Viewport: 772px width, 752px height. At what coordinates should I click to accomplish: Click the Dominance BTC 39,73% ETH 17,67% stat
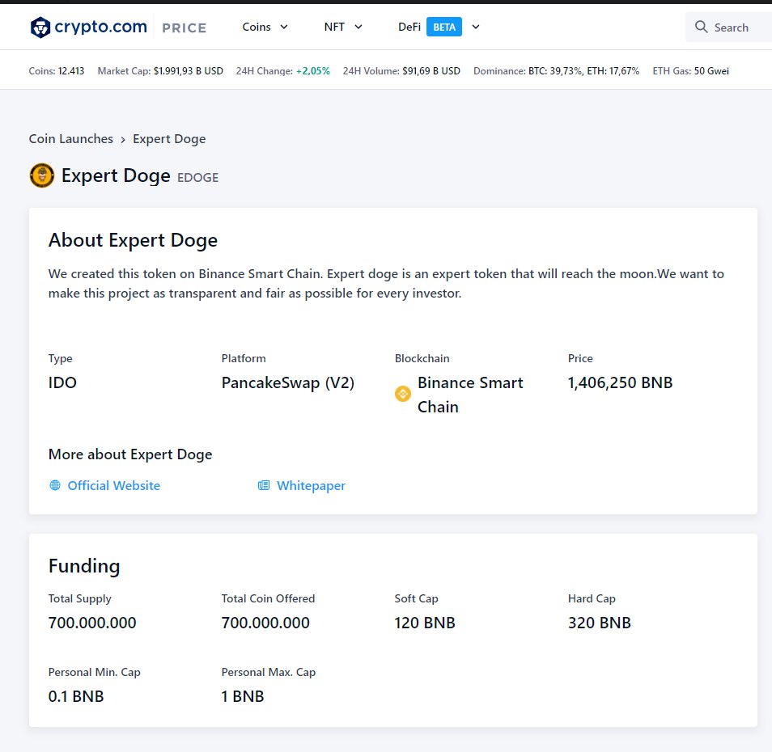point(557,71)
